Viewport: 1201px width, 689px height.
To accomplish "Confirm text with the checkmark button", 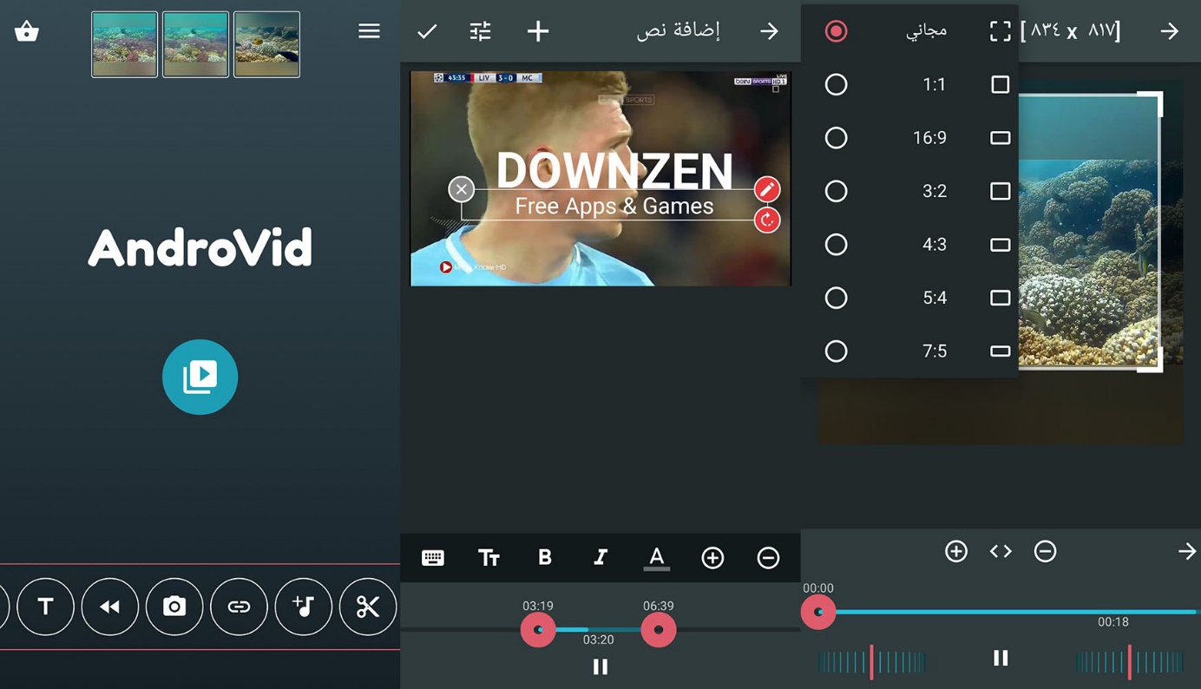I will point(427,31).
